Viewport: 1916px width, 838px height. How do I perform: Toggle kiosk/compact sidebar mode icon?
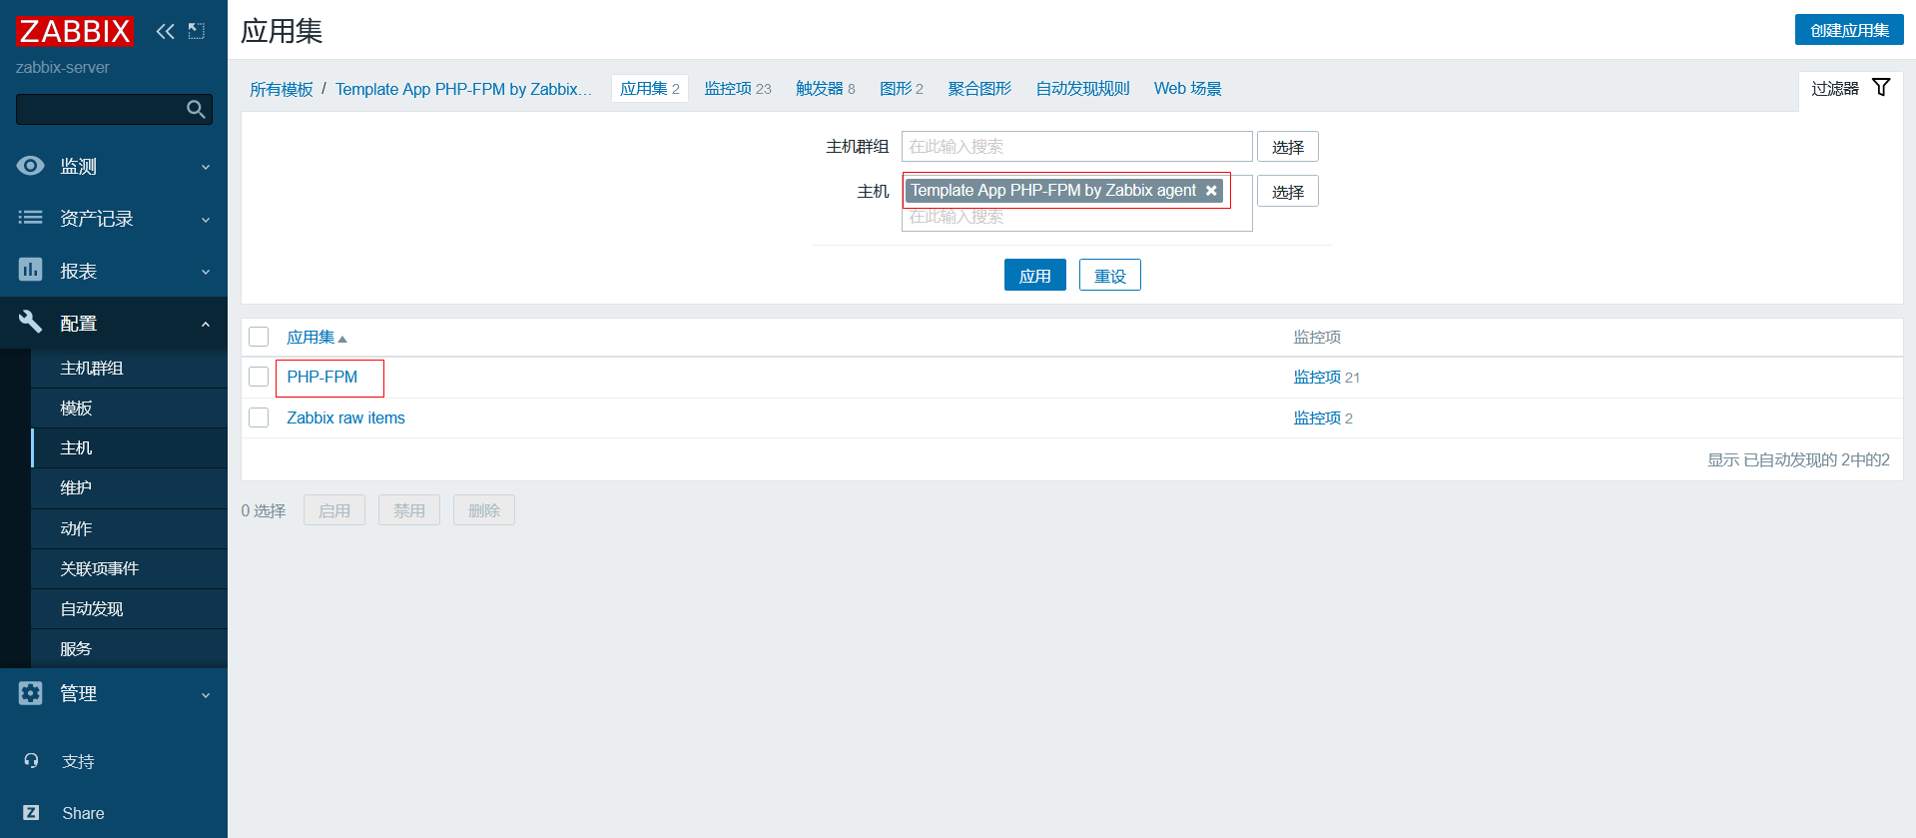197,31
